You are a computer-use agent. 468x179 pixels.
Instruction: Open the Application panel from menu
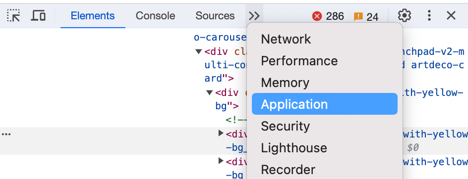[324, 104]
